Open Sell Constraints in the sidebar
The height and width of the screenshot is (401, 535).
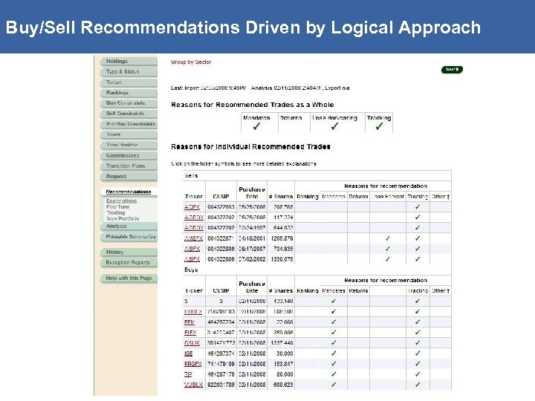129,114
